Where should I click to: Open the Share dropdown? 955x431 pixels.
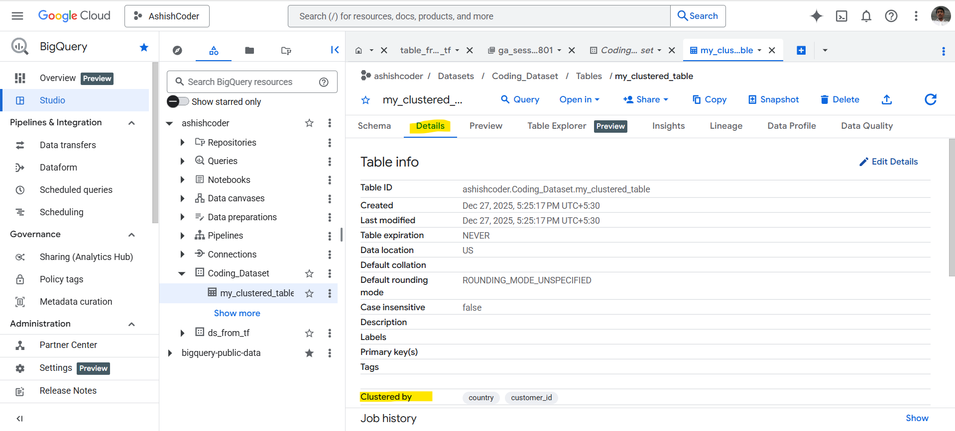(x=645, y=99)
